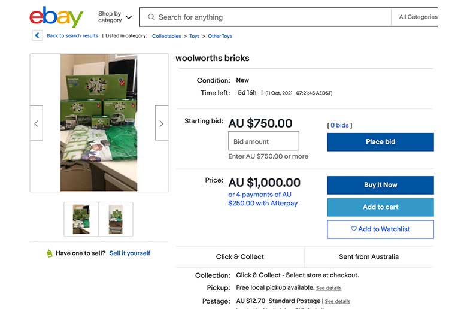Show previous listing photo
The image size is (449, 309).
[36, 123]
